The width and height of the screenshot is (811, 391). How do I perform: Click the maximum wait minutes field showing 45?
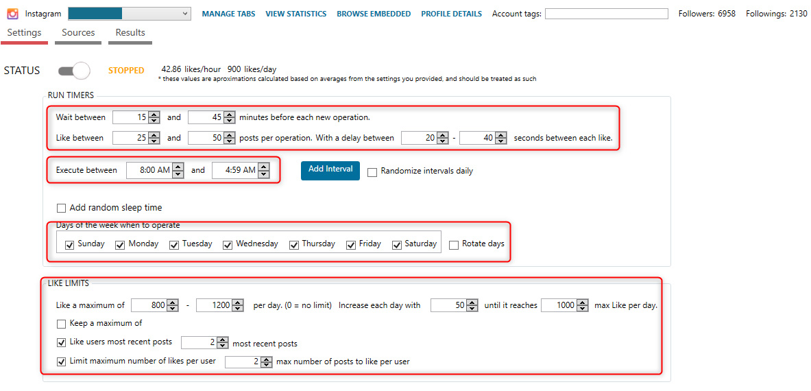tap(206, 117)
